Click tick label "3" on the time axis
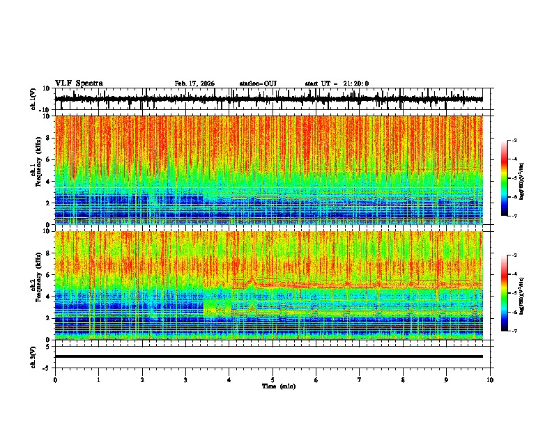The image size is (552, 426). (185, 380)
